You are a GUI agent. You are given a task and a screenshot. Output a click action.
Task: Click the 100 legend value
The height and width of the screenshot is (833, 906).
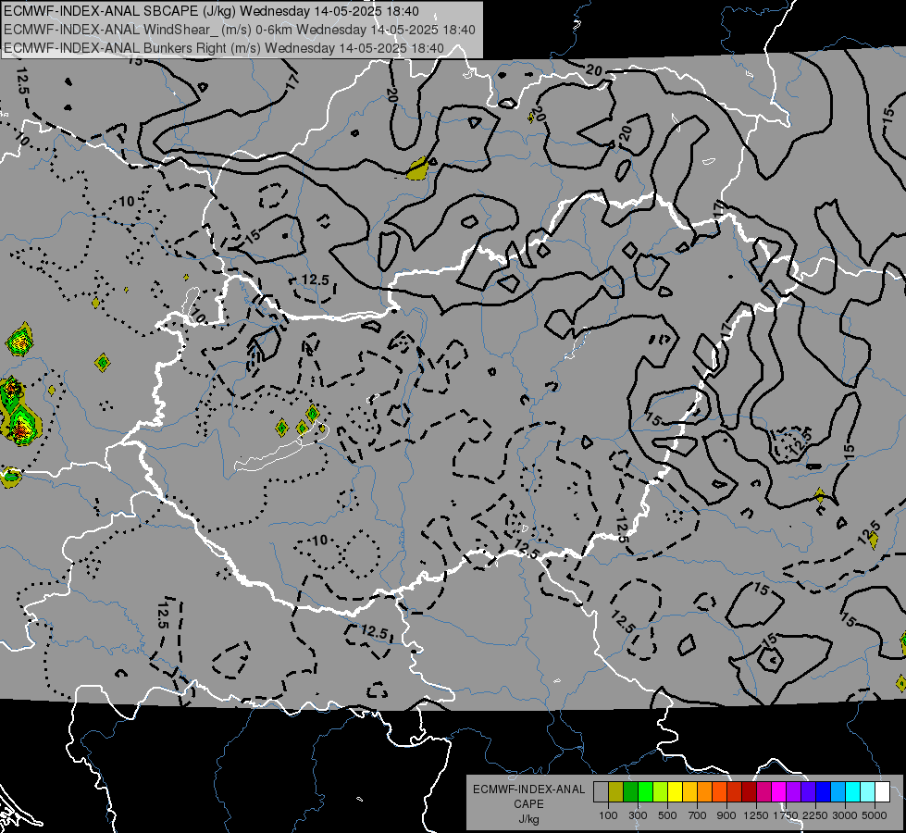[x=608, y=815]
